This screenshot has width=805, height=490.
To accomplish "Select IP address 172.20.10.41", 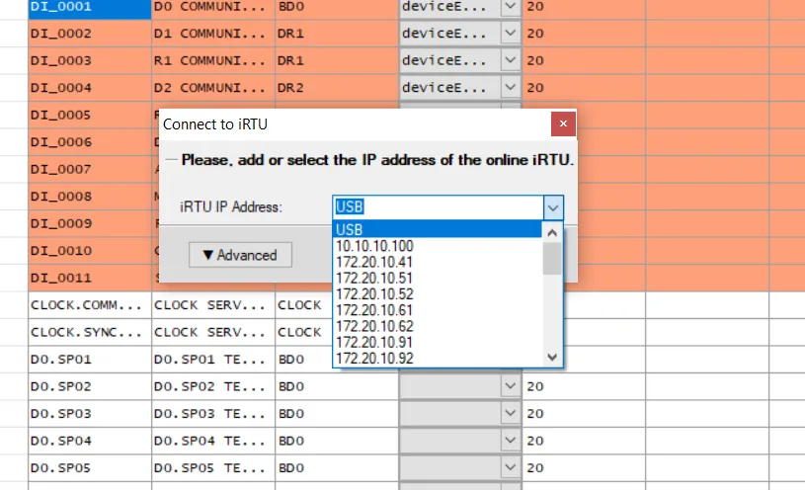I will click(x=437, y=262).
